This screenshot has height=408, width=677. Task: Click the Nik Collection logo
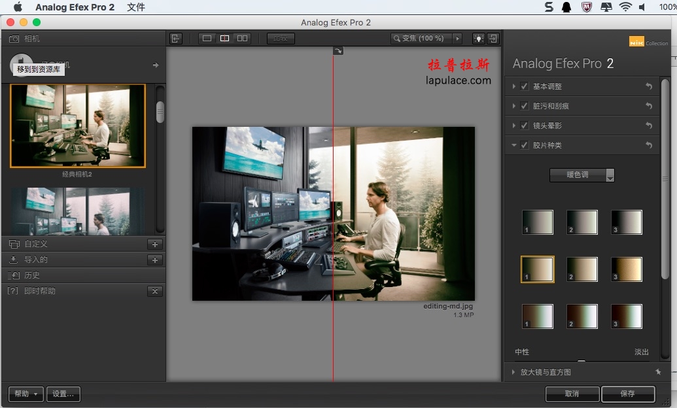pyautogui.click(x=648, y=42)
